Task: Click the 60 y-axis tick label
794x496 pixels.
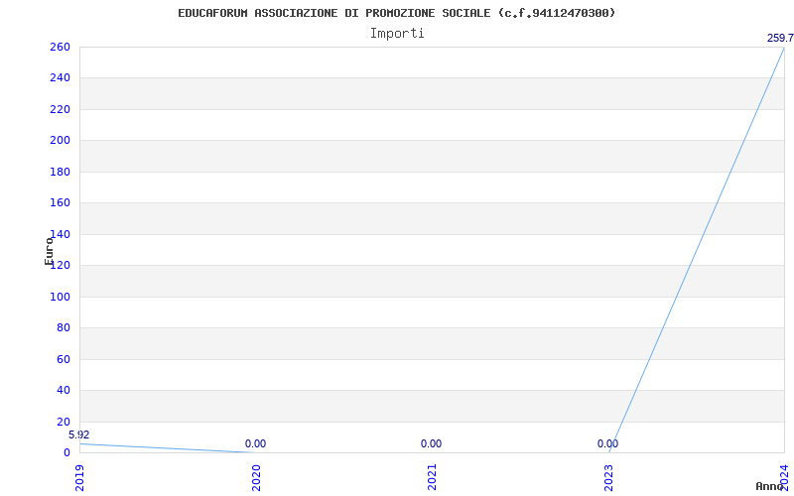Action: [63, 359]
